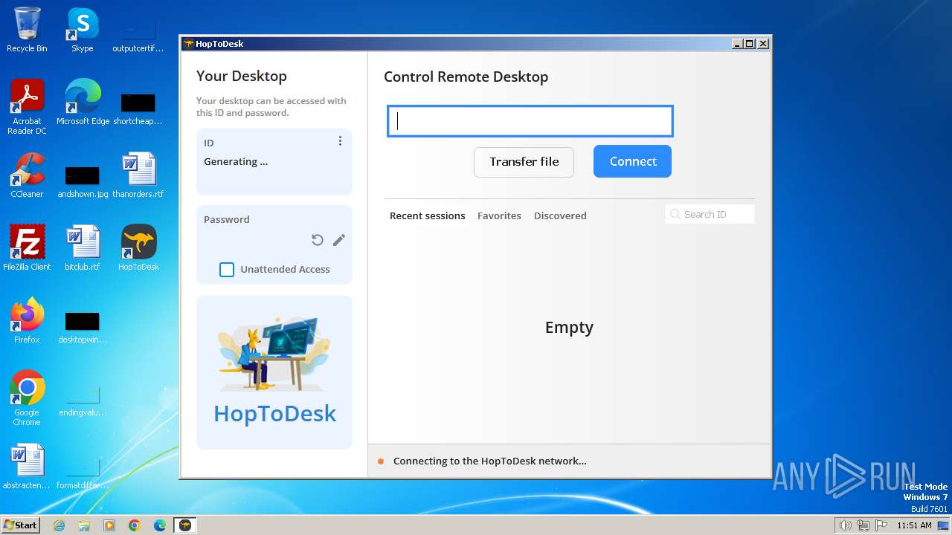Switch to the Favorites tab
The width and height of the screenshot is (952, 535).
point(499,215)
